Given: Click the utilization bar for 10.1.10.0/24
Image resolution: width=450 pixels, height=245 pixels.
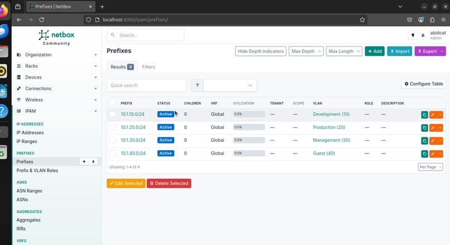Looking at the screenshot, I should 249,114.
